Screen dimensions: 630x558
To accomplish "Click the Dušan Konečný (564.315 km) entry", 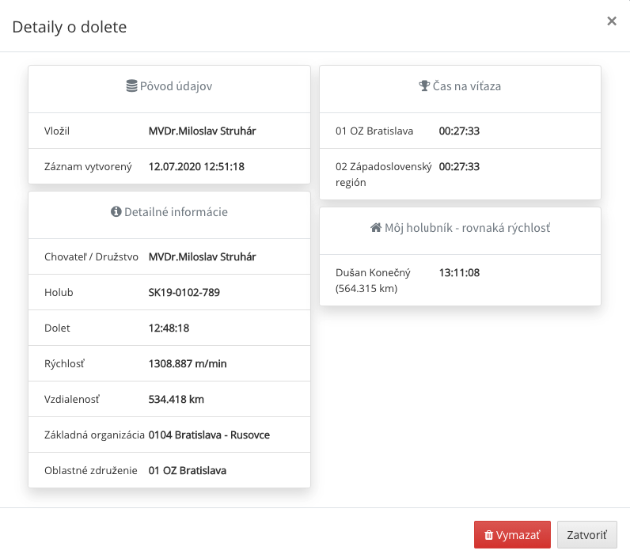I will [373, 280].
